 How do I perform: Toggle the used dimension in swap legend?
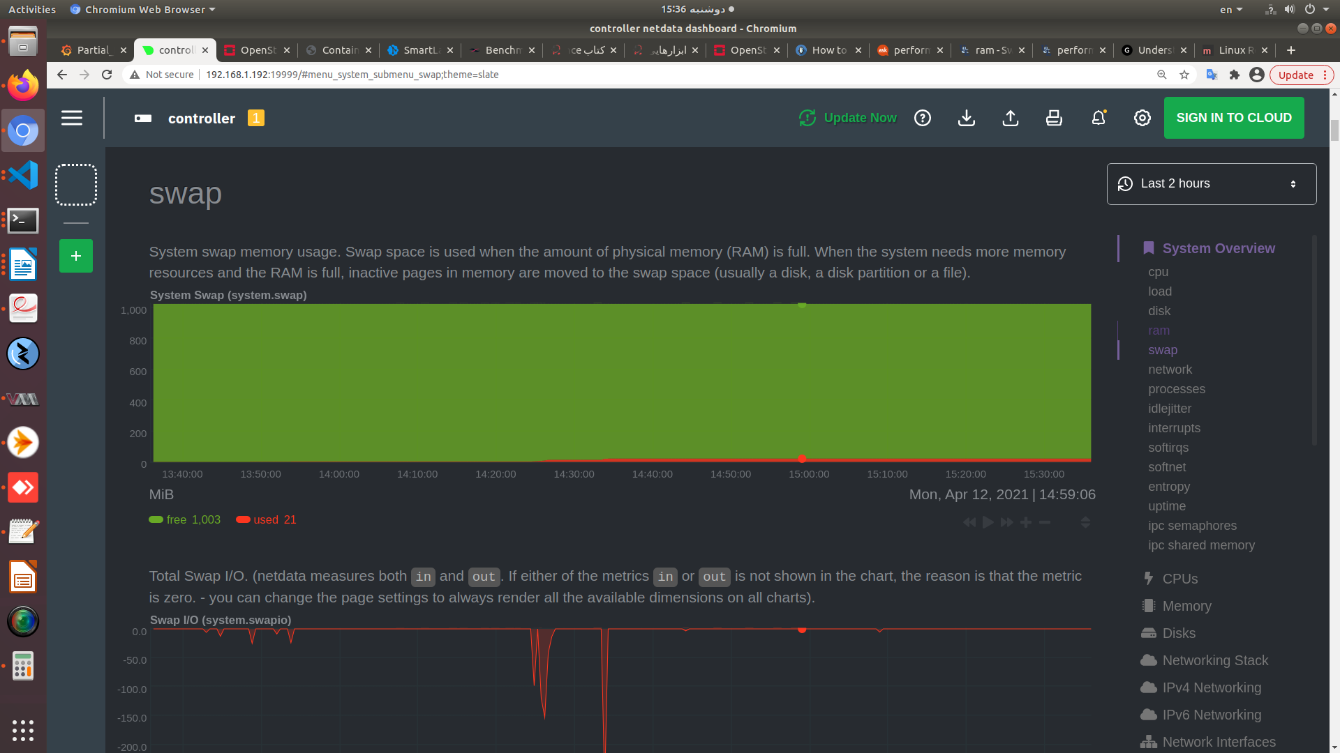(x=265, y=519)
